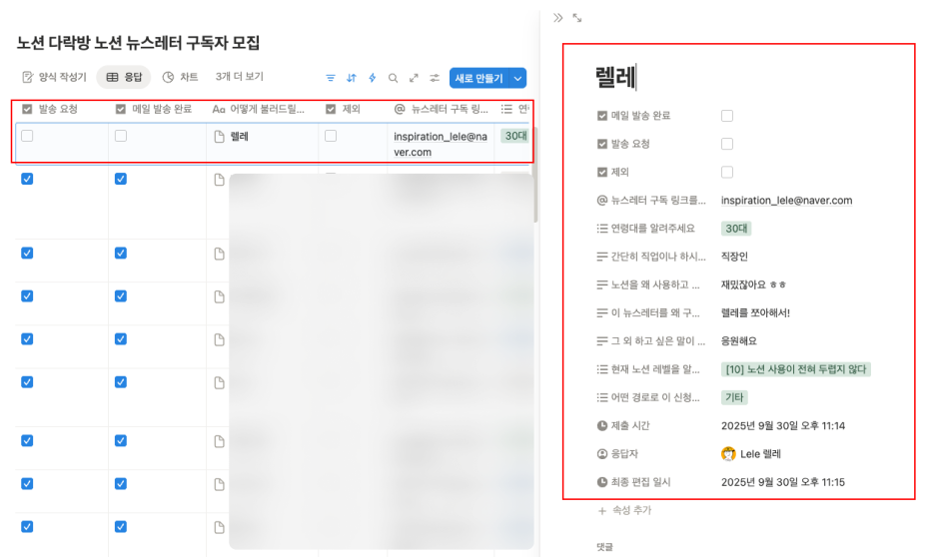This screenshot has width=933, height=557.
Task: Open the database as full page icon
Action: point(414,78)
